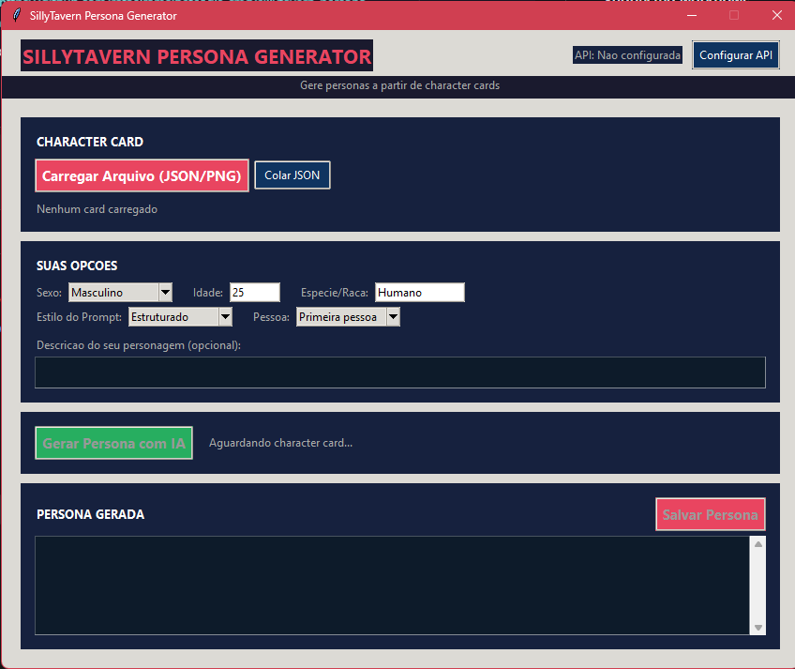Click the PERSONA GERADA section title
795x669 pixels.
[x=90, y=514]
